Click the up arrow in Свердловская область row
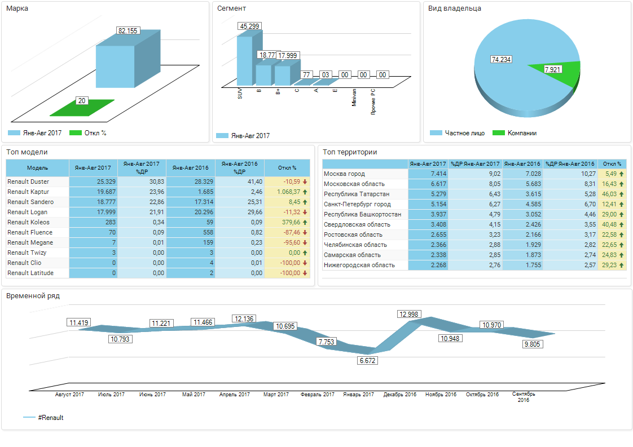 [x=622, y=224]
